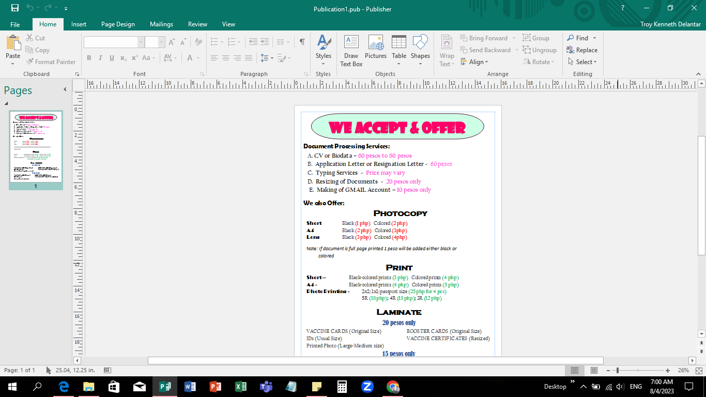Open the font name dropdown list

[x=141, y=42]
